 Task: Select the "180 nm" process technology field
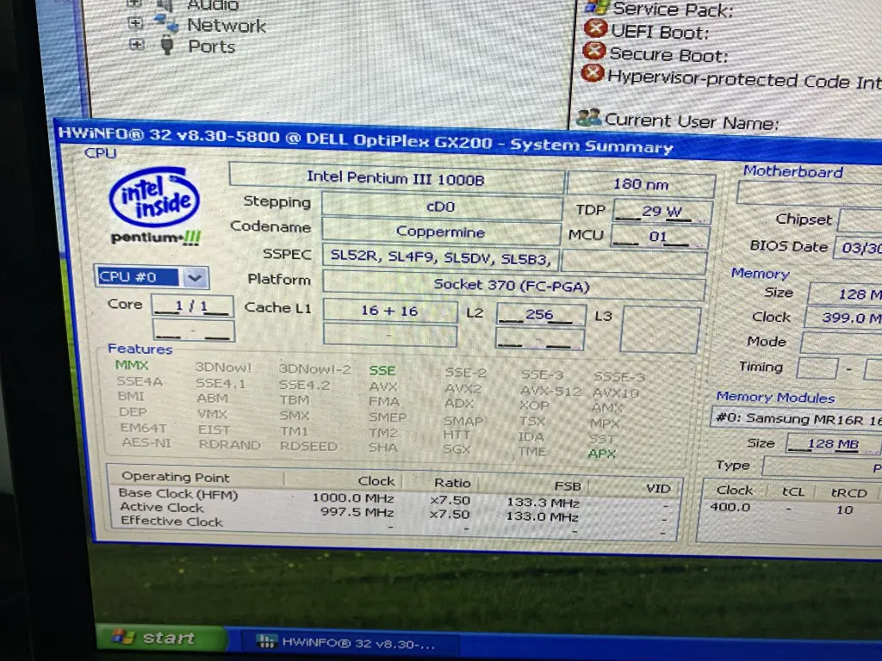pos(641,184)
